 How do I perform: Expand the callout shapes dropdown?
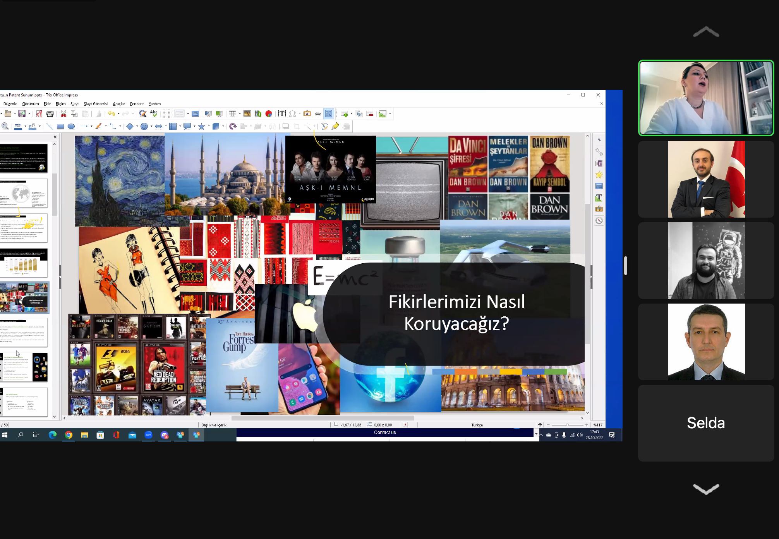click(x=194, y=126)
